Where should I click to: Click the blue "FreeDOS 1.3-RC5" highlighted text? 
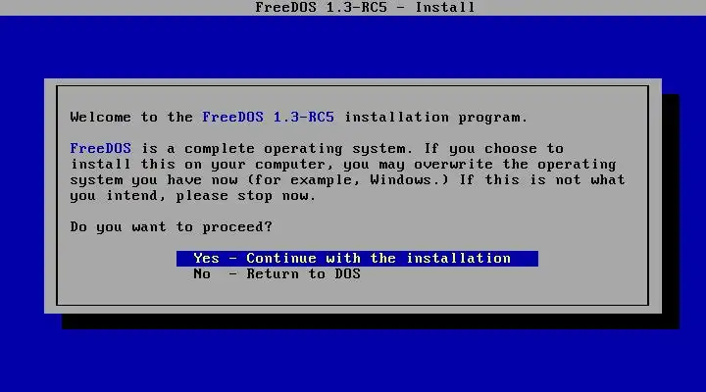click(x=268, y=117)
